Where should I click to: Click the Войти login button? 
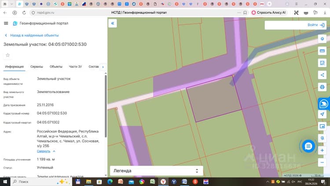click(316, 25)
